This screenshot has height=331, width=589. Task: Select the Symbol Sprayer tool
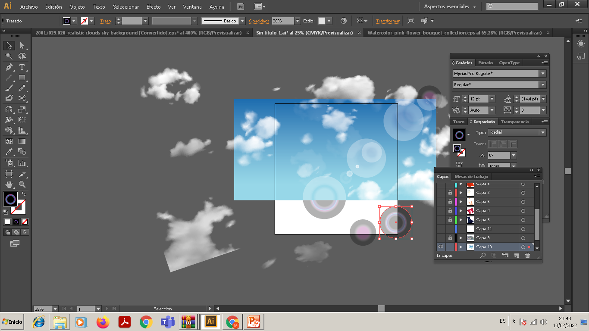pos(9,163)
